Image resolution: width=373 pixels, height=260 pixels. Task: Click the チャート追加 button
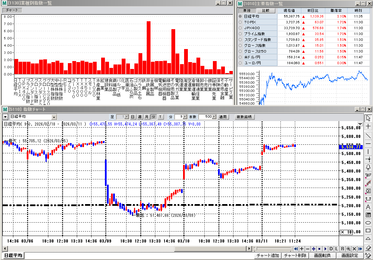[267, 256]
